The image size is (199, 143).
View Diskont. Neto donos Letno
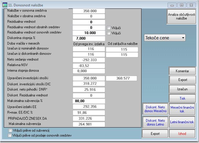155,122
